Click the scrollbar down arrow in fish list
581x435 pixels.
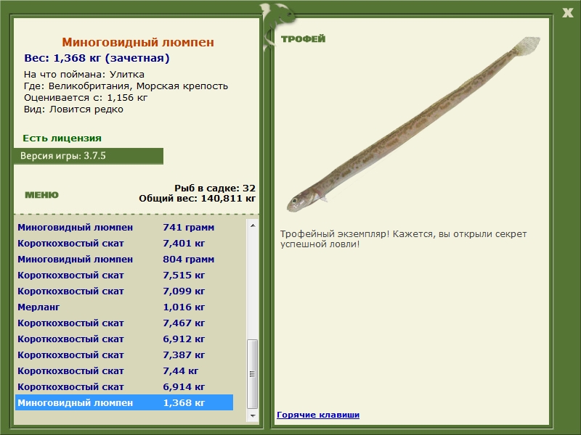pos(252,415)
